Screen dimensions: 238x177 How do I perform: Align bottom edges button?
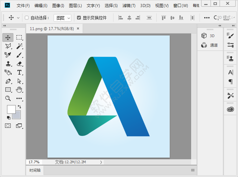(x=181, y=18)
